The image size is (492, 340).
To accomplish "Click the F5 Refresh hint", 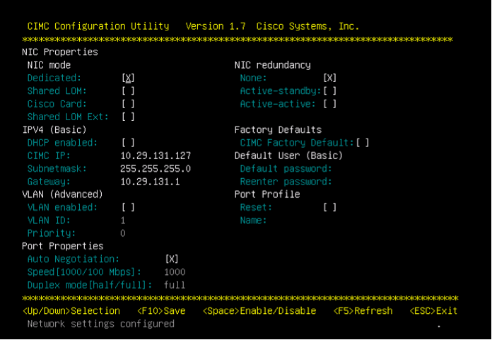I will (x=363, y=311).
